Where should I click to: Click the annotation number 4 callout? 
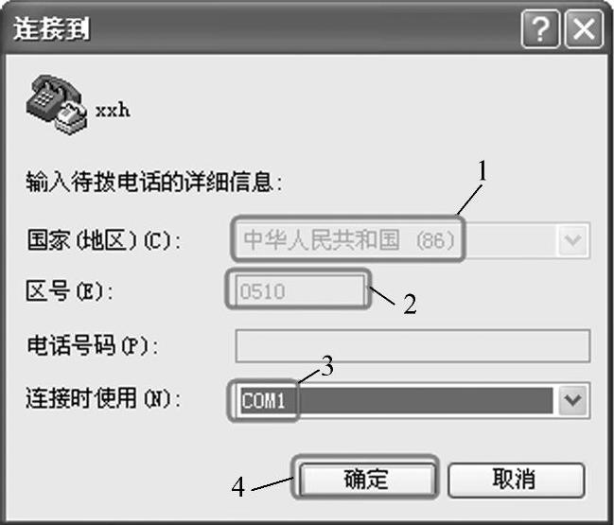coord(238,487)
